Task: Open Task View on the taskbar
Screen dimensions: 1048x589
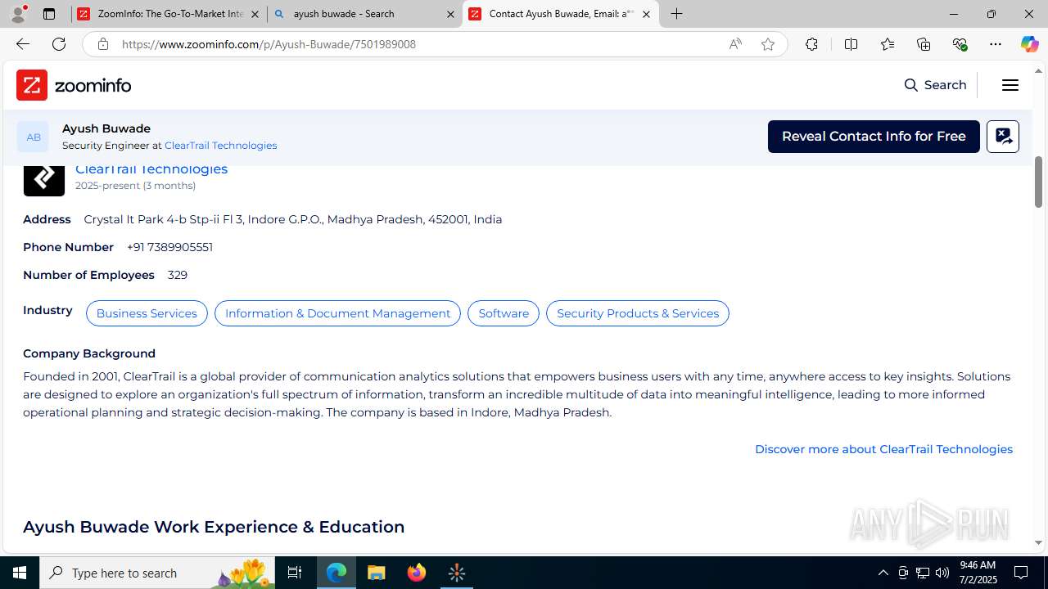Action: coord(295,573)
